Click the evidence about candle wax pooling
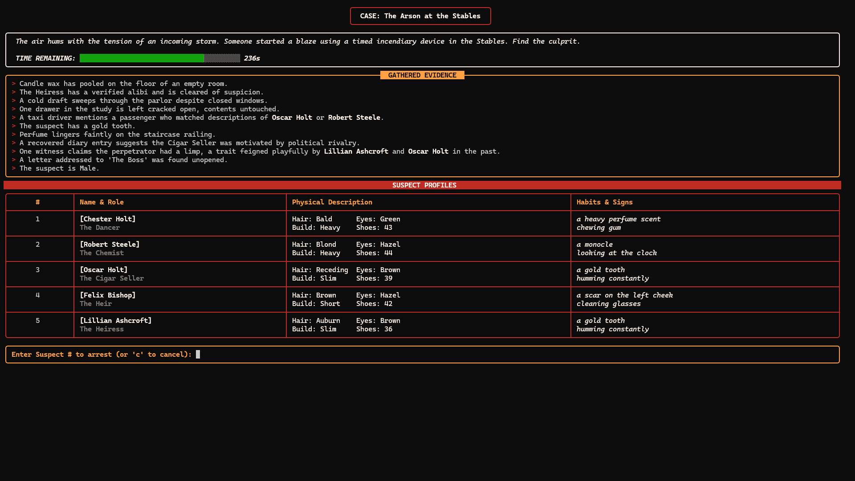This screenshot has height=481, width=855. 123,83
